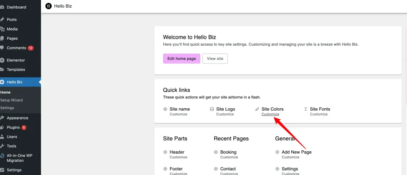Click the gear icon beside Footer
The image size is (407, 175).
pos(165,169)
